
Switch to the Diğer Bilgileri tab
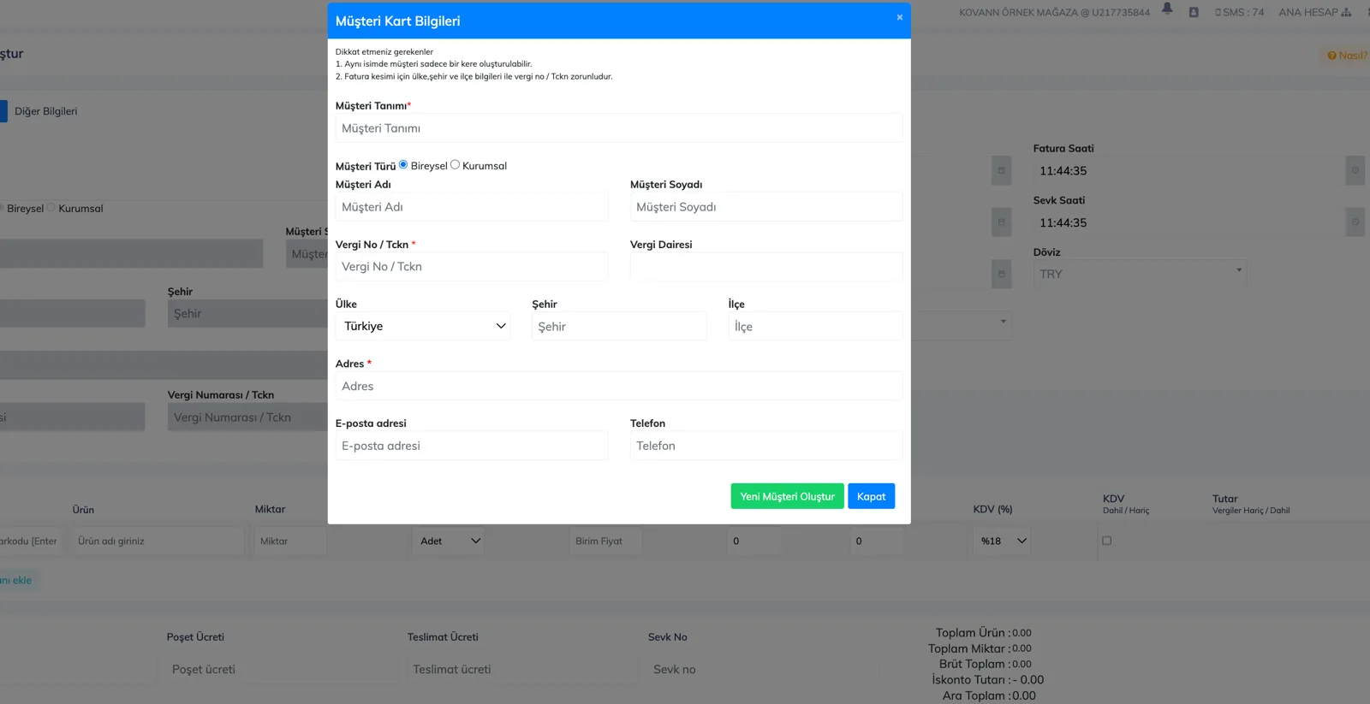[x=45, y=111]
